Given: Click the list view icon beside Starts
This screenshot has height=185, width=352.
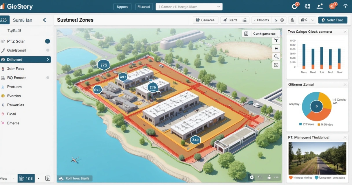Looking at the screenshot, I should (x=245, y=20).
